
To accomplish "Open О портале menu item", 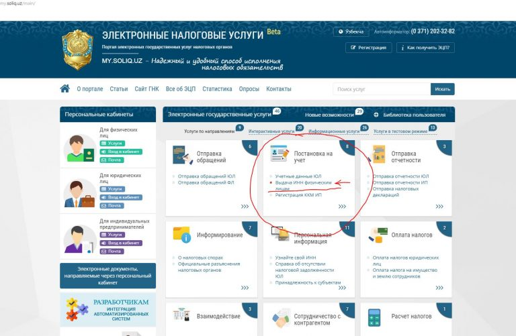I will coord(90,89).
